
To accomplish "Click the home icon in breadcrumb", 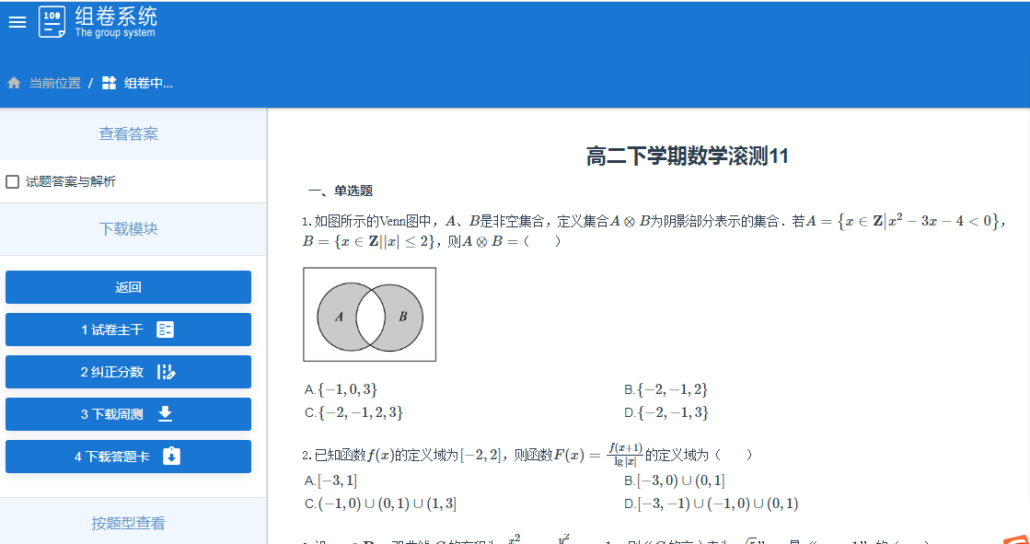I will click(14, 83).
